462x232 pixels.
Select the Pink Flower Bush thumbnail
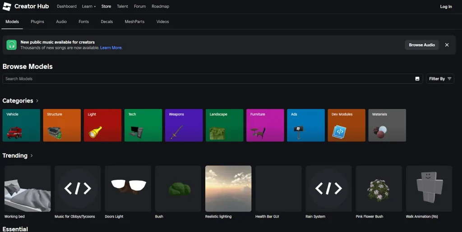(x=379, y=188)
